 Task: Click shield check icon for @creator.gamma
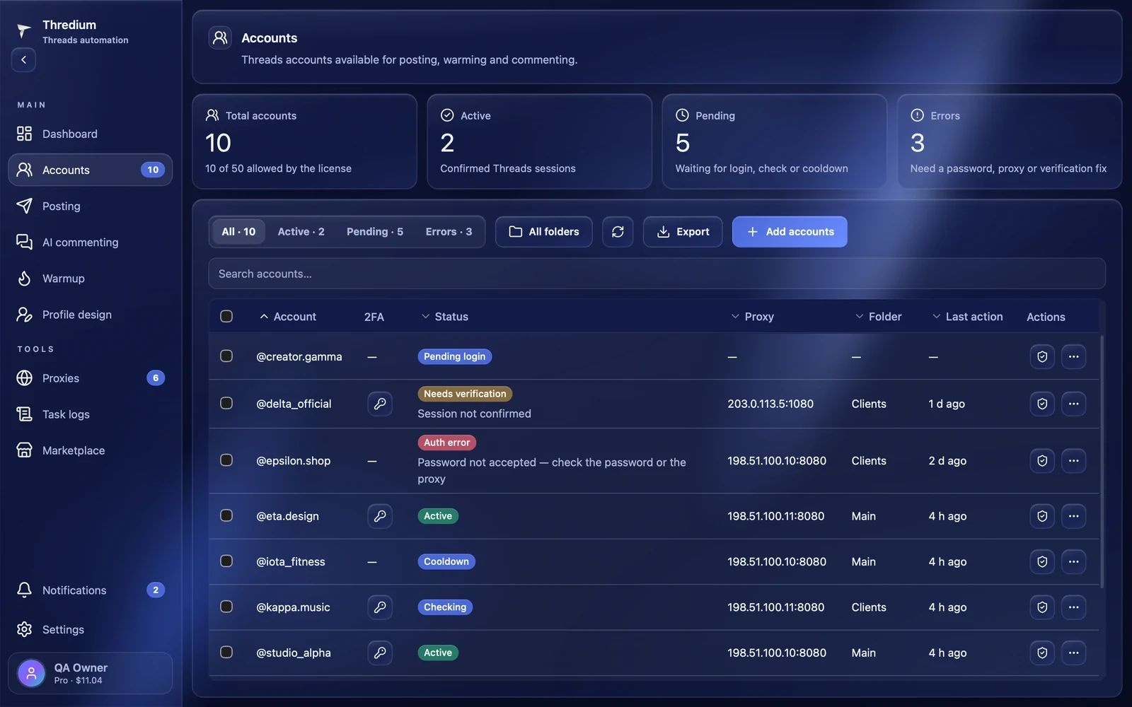(x=1042, y=357)
